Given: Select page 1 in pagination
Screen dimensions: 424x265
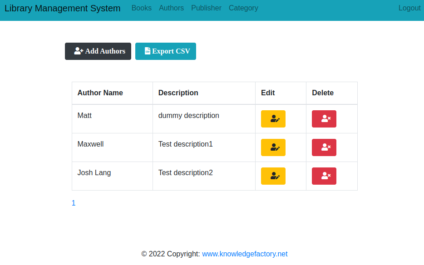Looking at the screenshot, I should pyautogui.click(x=74, y=203).
